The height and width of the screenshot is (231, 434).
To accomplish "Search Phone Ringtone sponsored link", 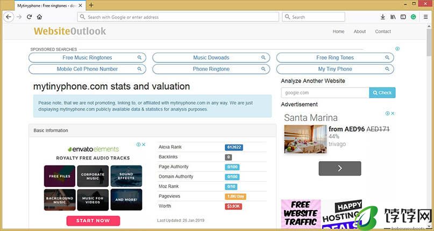I will tap(211, 69).
